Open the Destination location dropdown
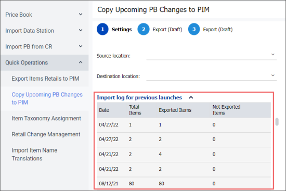The height and width of the screenshot is (191, 286). [x=212, y=76]
